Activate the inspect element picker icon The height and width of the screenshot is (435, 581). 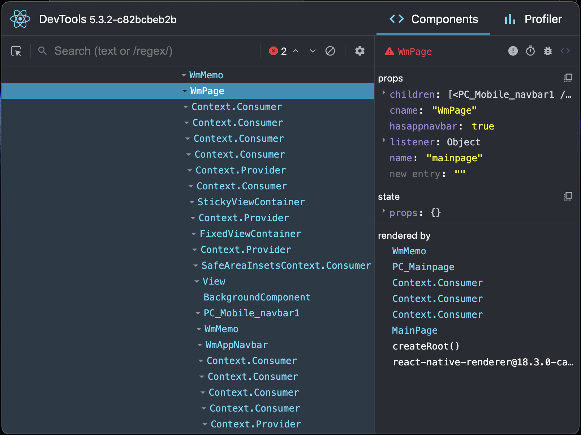click(x=16, y=51)
